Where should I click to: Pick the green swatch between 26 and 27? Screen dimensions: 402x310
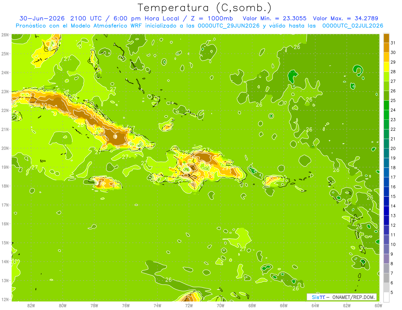pos(386,86)
